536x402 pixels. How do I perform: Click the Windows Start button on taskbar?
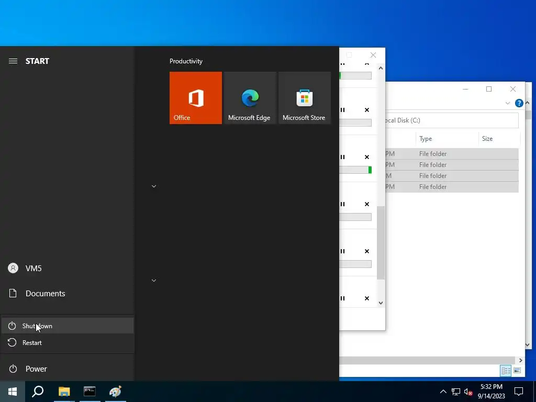(x=13, y=392)
